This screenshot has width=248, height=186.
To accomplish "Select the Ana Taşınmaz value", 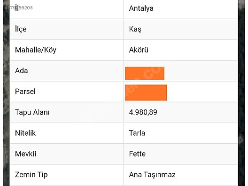I will [152, 175].
